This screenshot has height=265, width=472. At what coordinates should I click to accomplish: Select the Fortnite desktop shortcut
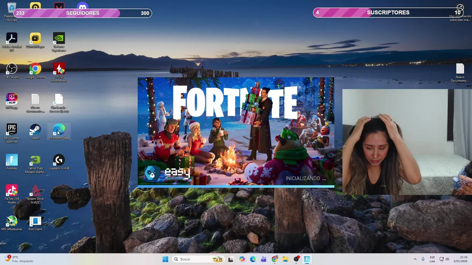[11, 162]
